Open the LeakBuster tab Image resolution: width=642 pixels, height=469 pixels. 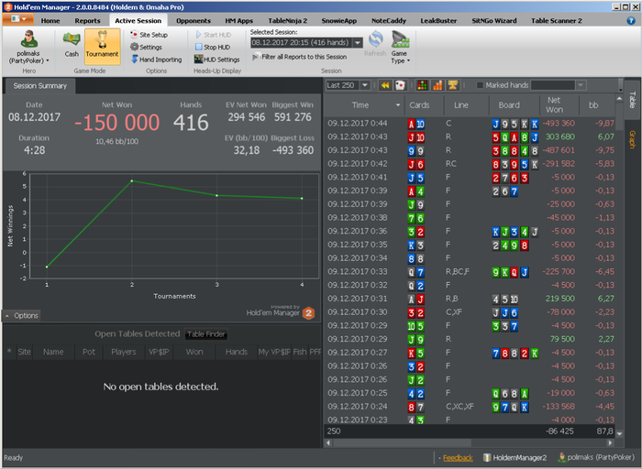click(438, 20)
